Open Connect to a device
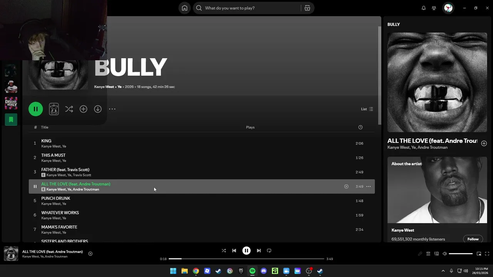 (436, 254)
